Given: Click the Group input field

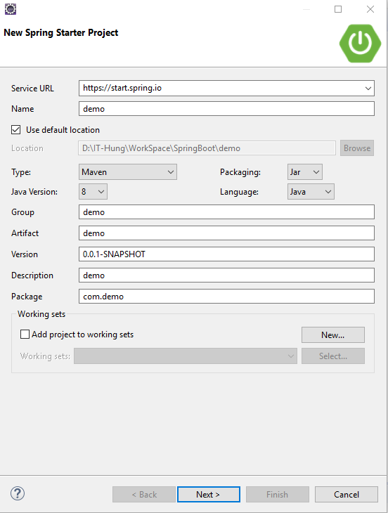Looking at the screenshot, I should (x=226, y=212).
